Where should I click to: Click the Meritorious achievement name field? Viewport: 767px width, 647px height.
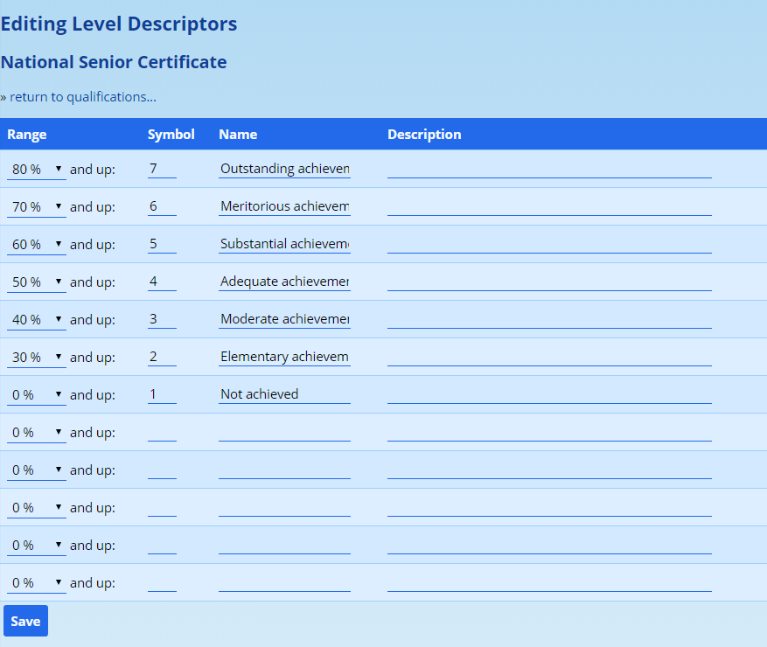click(x=284, y=206)
